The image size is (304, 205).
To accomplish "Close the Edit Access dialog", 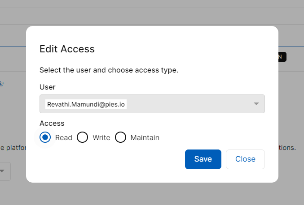I will point(245,159).
